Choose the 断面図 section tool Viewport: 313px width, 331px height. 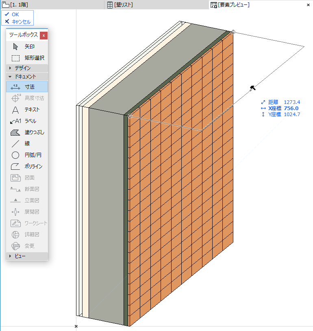(27, 189)
